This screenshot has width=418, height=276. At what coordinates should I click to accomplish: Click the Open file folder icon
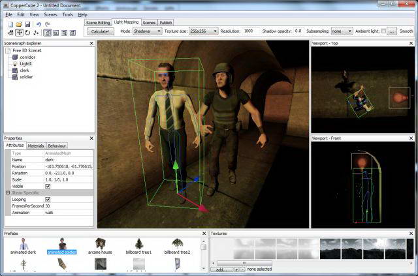pyautogui.click(x=19, y=23)
